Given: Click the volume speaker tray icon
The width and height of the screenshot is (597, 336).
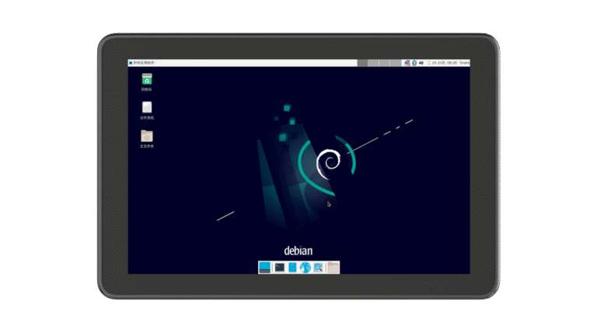Looking at the screenshot, I should pos(421,63).
